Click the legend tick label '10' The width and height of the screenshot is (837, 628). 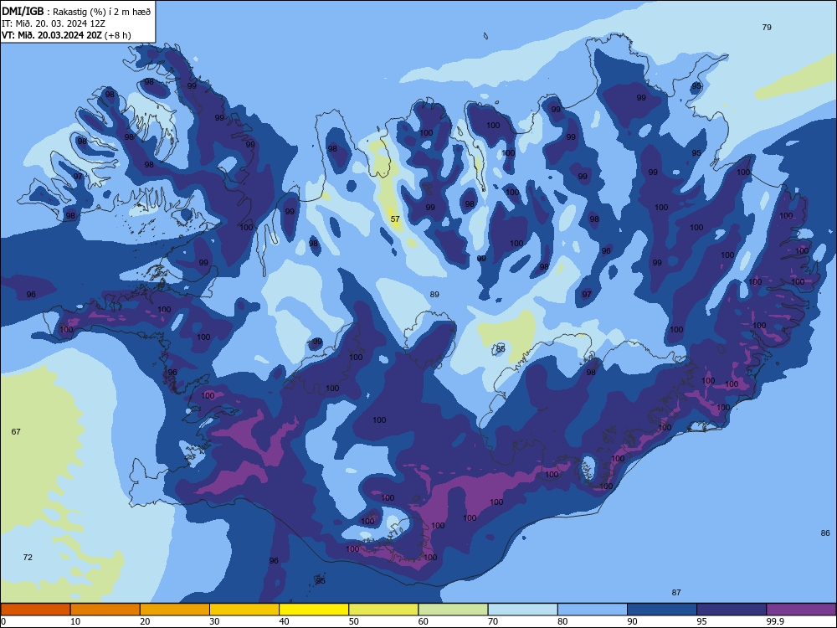75,621
